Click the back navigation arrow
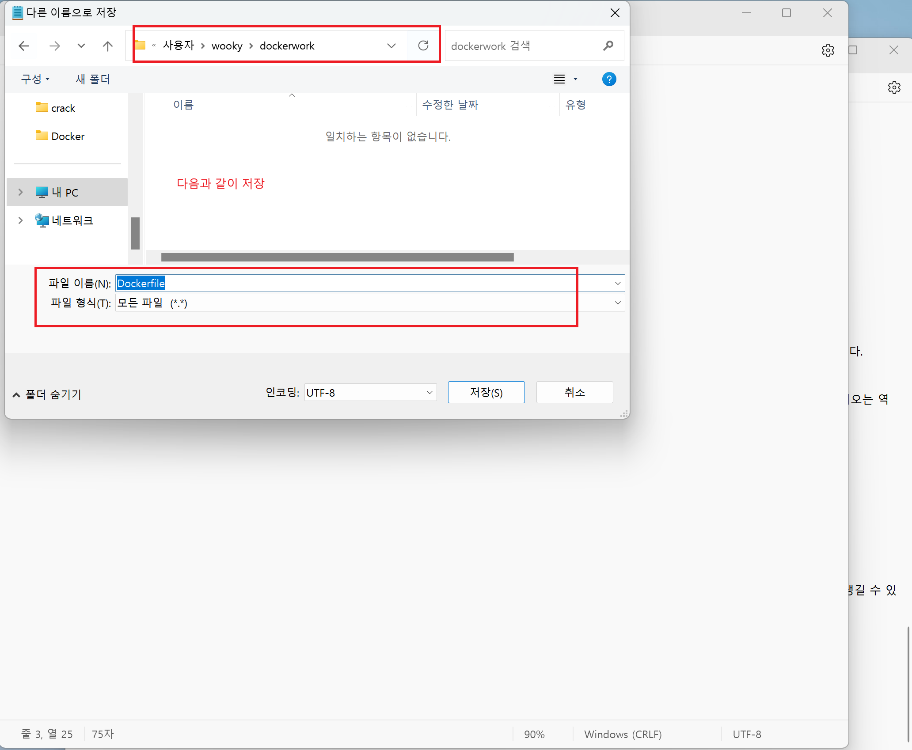The height and width of the screenshot is (750, 912). tap(24, 45)
